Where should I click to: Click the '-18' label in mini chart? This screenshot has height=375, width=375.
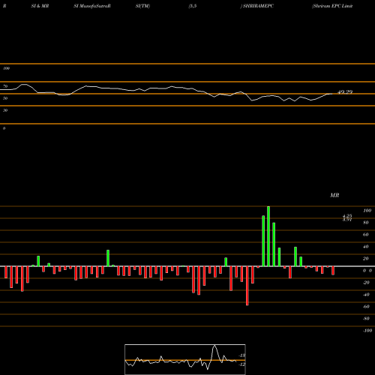coord(241,355)
